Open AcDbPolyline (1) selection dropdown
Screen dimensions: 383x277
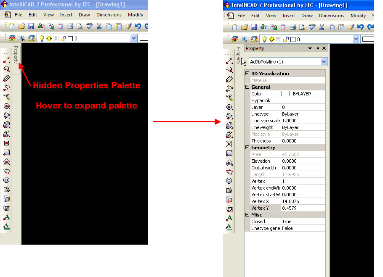pos(324,62)
